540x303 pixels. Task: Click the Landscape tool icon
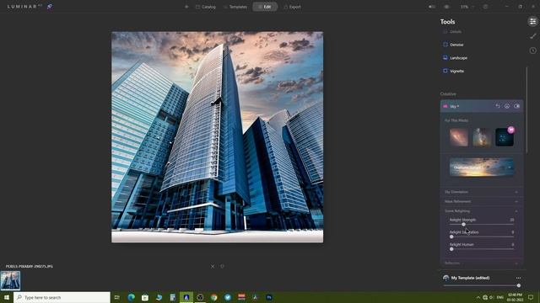pos(445,57)
